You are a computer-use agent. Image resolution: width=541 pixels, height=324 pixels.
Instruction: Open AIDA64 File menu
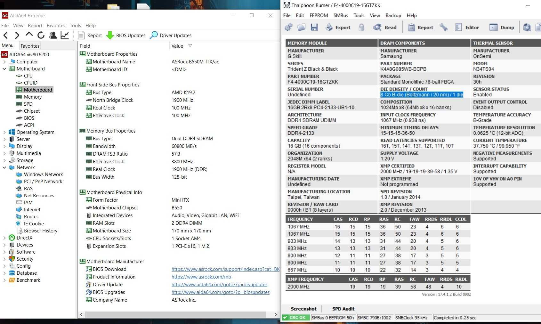tap(5, 25)
